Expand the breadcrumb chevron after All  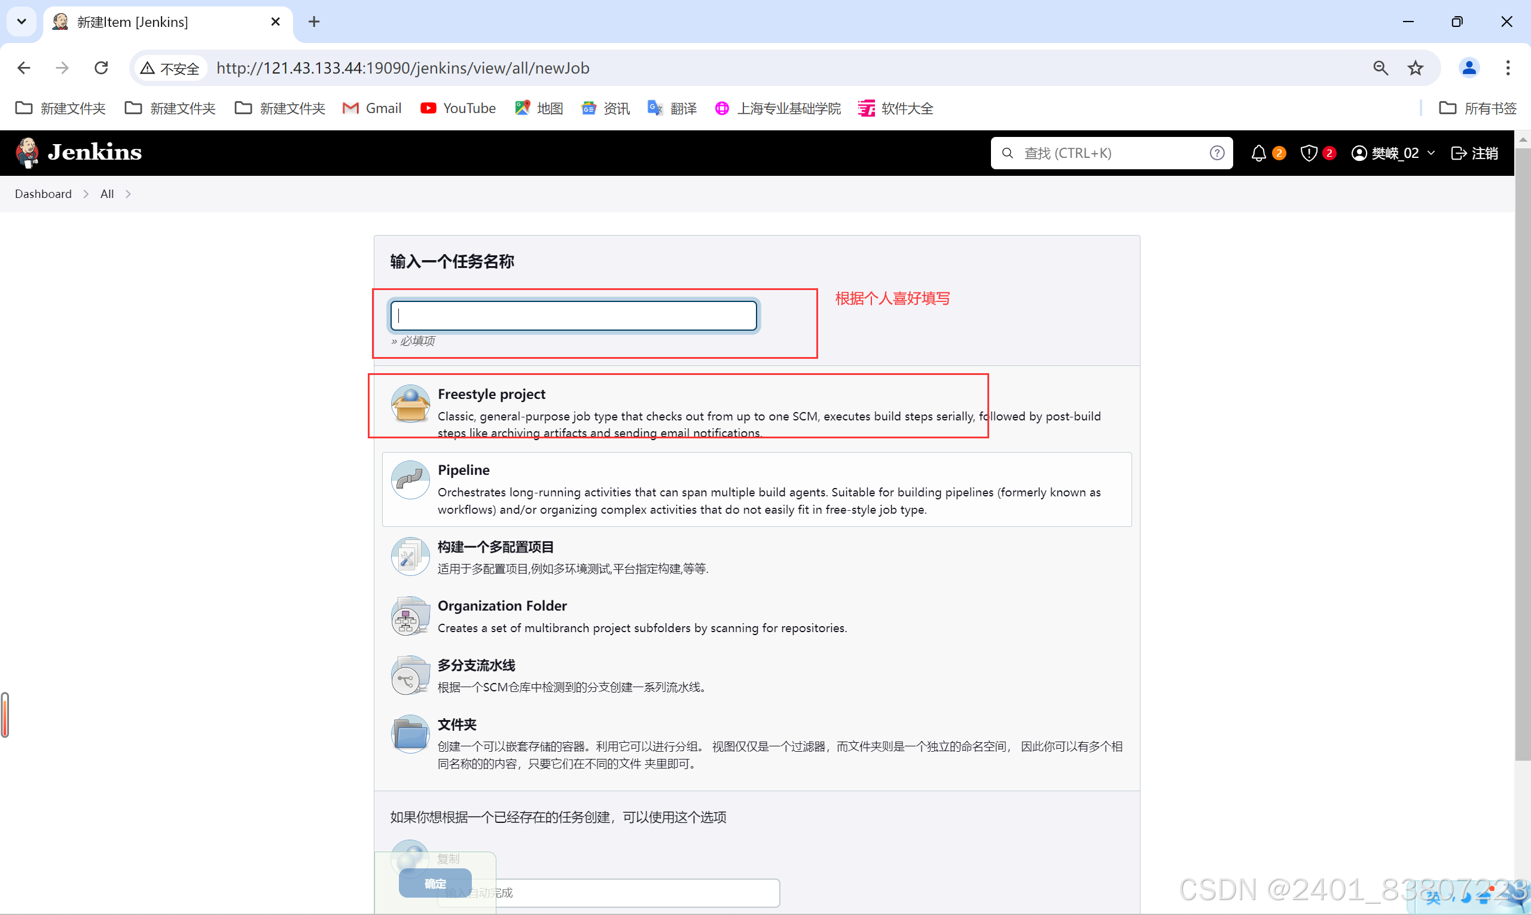[x=127, y=194]
